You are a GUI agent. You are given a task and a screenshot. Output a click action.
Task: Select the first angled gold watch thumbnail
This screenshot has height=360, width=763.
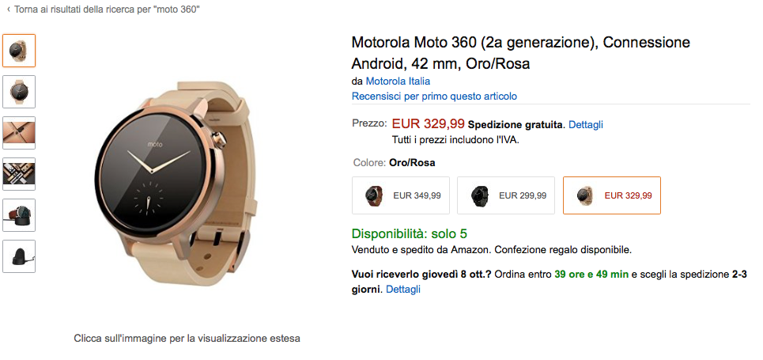[x=19, y=51]
